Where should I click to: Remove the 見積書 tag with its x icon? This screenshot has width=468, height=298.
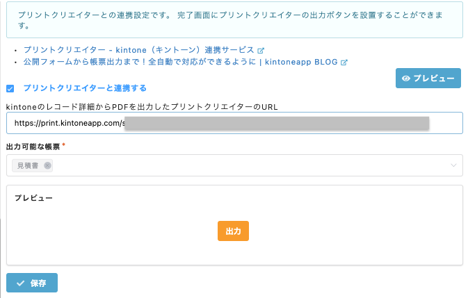(47, 166)
